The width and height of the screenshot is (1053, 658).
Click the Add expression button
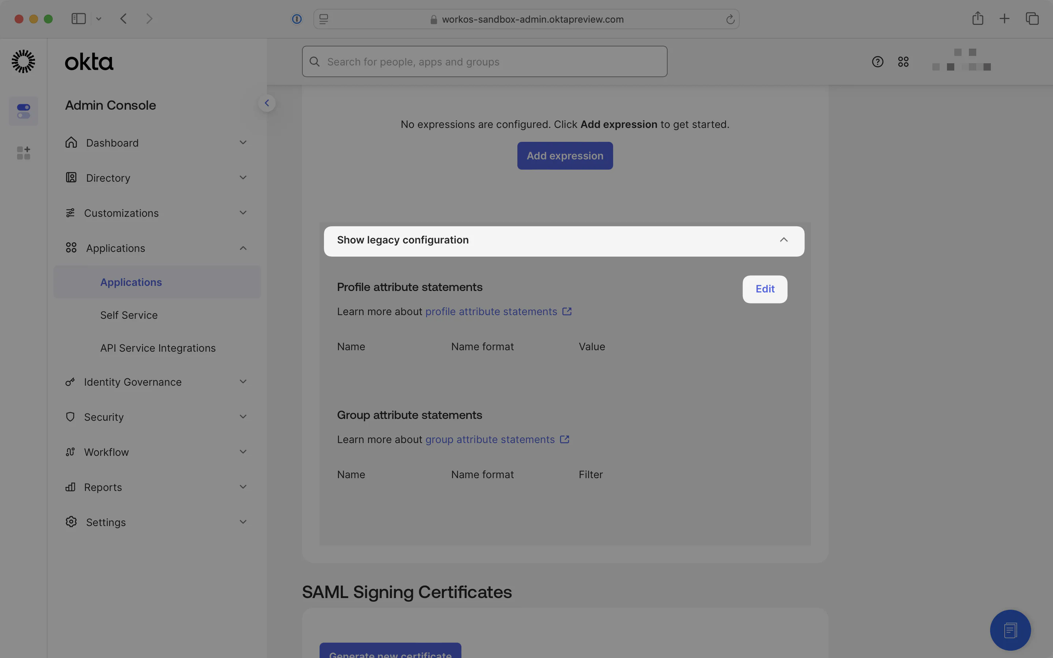point(565,156)
